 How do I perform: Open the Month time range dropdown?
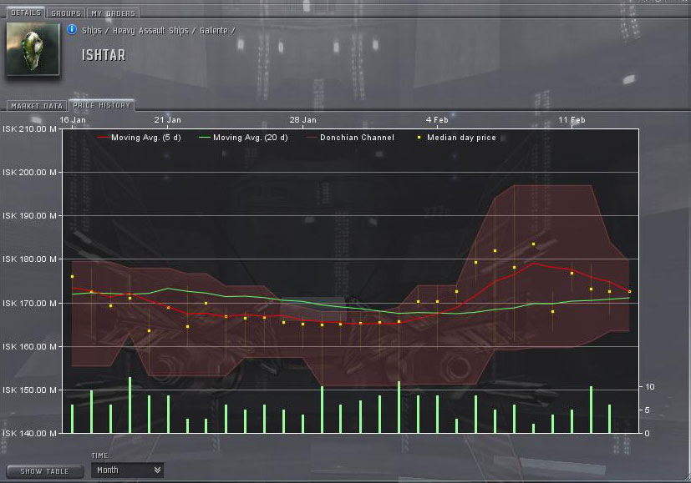(x=127, y=470)
